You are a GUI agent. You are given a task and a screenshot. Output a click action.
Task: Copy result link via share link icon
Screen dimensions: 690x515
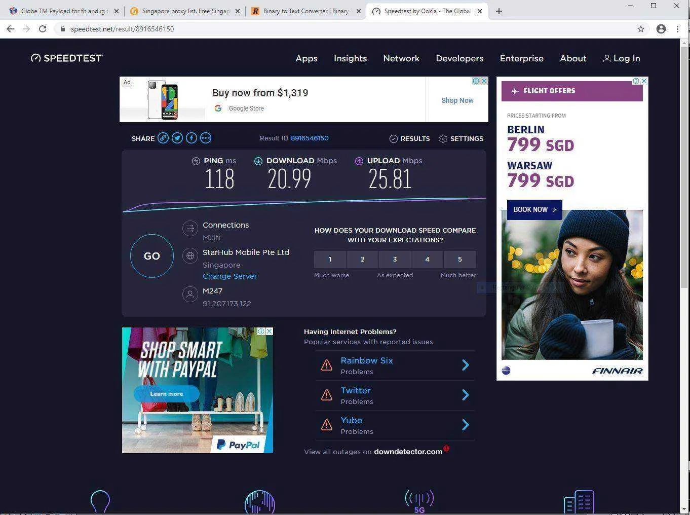[163, 138]
